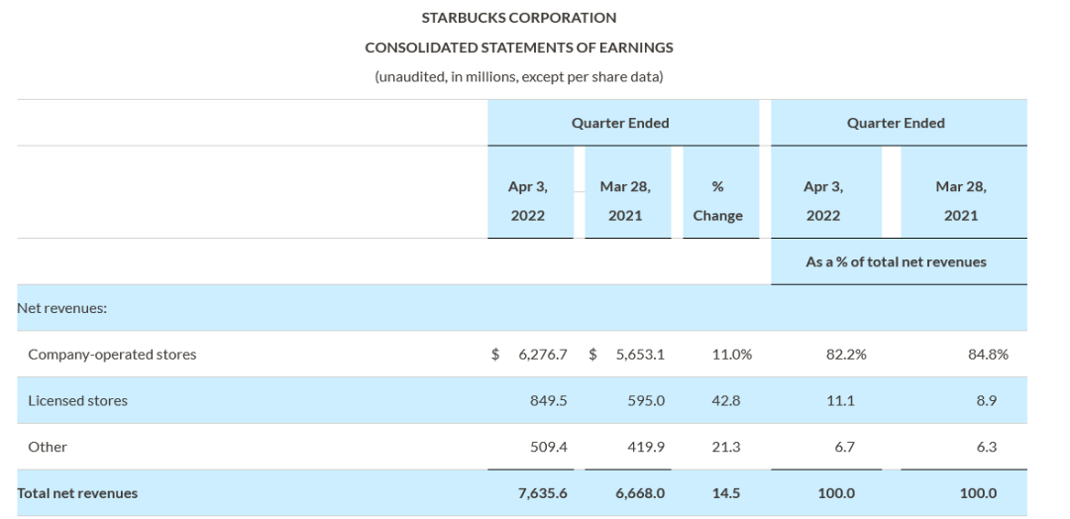This screenshot has width=1070, height=519.
Task: Click the % Change column header
Action: point(717,200)
